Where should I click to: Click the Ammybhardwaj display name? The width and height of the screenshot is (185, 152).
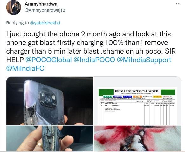(42, 4)
